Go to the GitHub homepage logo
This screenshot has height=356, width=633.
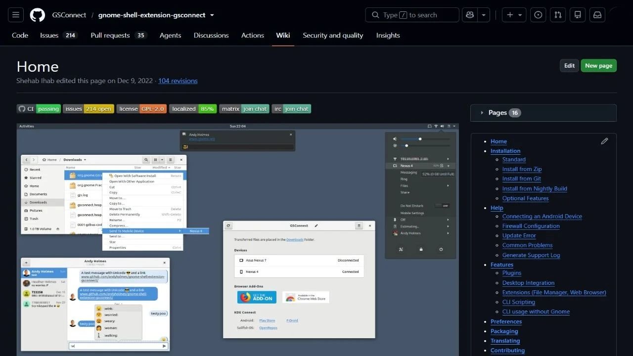38,15
